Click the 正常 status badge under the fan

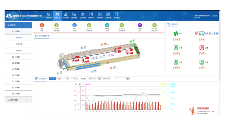[176, 40]
